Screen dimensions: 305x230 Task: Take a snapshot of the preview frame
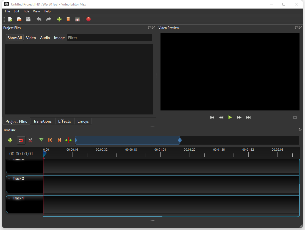(x=295, y=117)
